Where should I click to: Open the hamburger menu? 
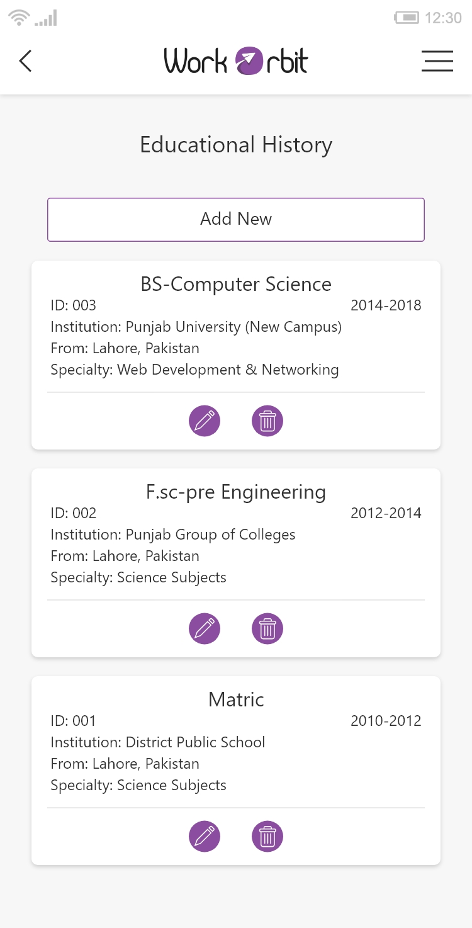click(x=437, y=61)
